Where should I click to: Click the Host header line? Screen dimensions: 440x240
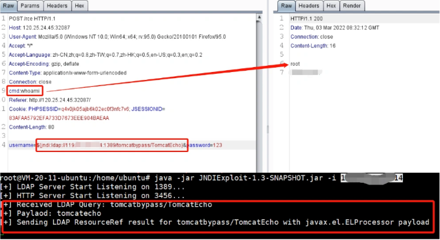pyautogui.click(x=39, y=28)
